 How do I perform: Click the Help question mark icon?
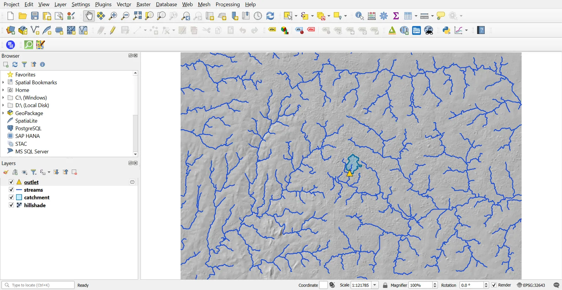click(x=481, y=31)
